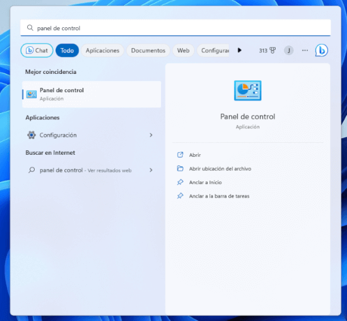Viewport: 347px width, 321px height.
Task: Open the three-dots more options menu
Action: click(305, 51)
